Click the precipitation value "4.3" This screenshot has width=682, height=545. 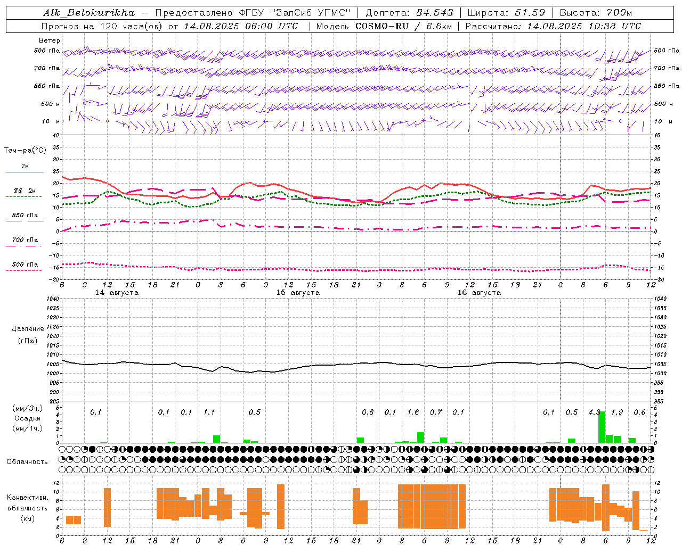[x=594, y=412]
